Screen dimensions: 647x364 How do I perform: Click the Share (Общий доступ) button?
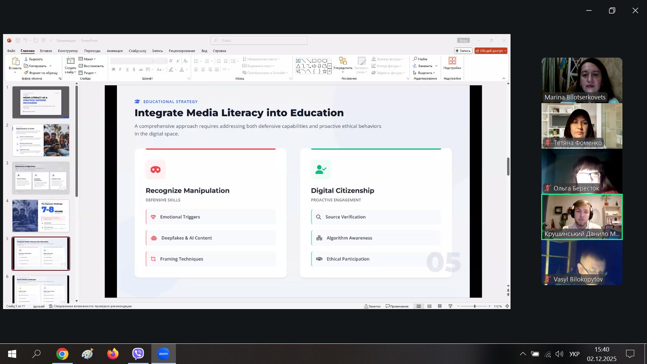pyautogui.click(x=491, y=51)
